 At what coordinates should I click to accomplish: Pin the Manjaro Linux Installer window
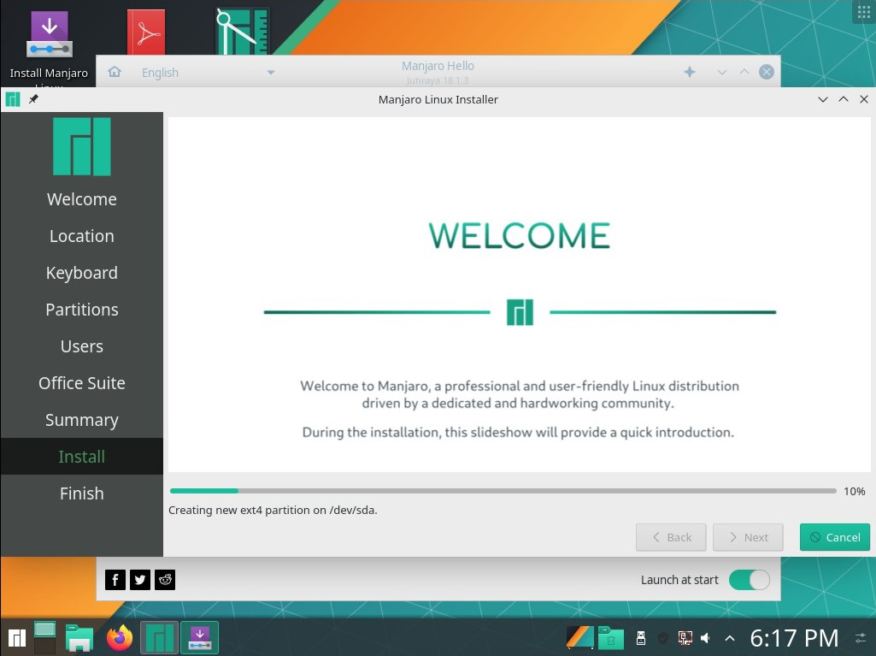33,99
